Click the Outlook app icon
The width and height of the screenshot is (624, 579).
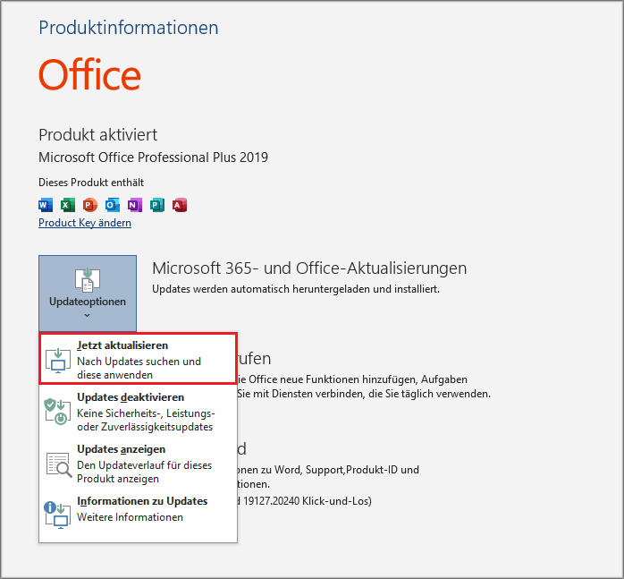(113, 205)
